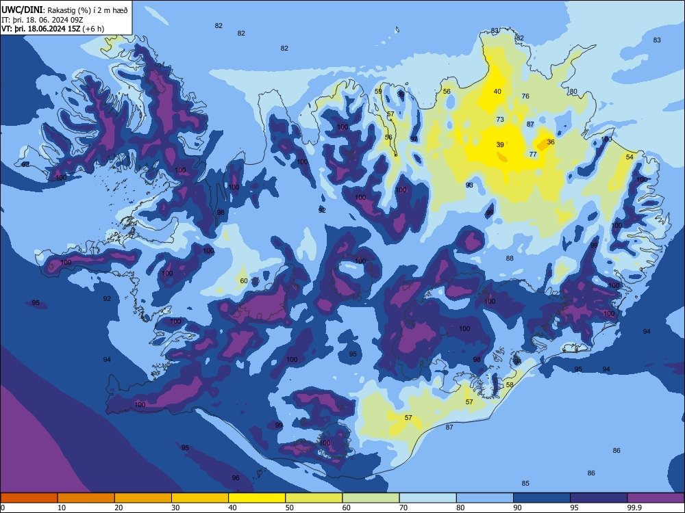The image size is (685, 513).
Task: Click the '50' tick label of the color scale
Action: pyautogui.click(x=289, y=508)
